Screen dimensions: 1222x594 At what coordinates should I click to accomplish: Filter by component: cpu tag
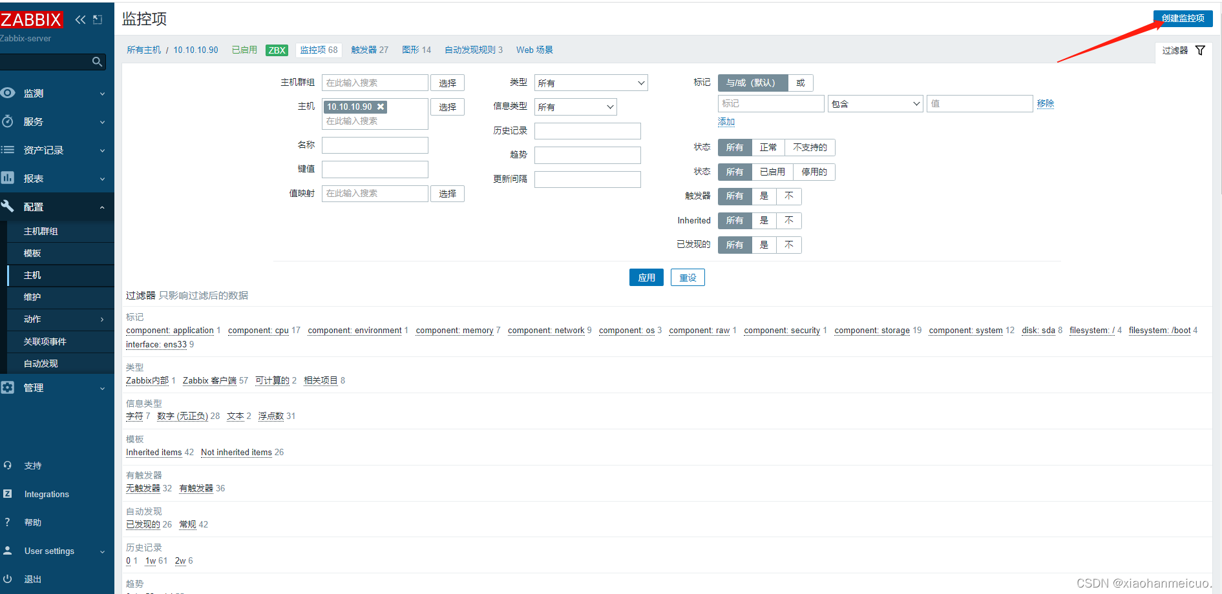[x=258, y=330]
